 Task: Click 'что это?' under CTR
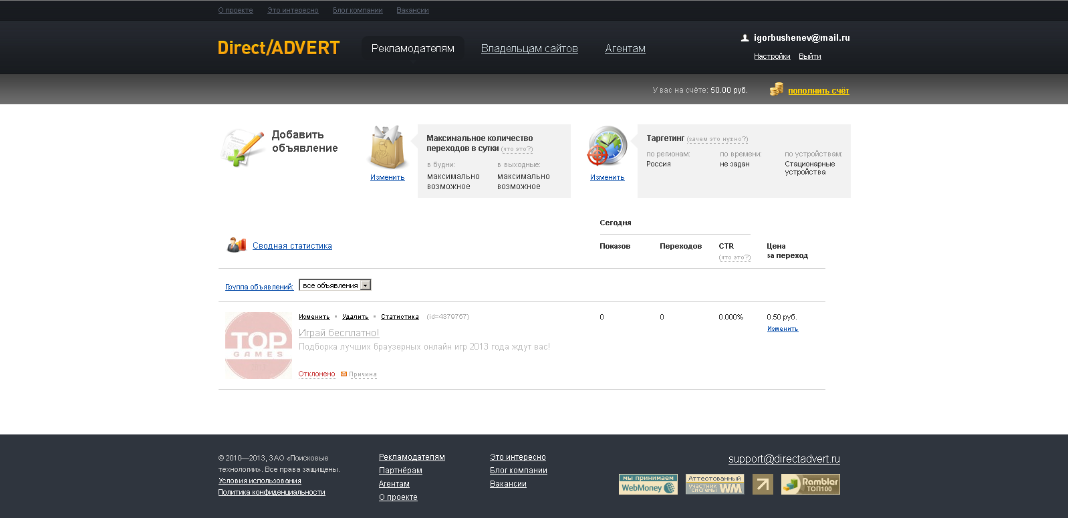pos(735,257)
